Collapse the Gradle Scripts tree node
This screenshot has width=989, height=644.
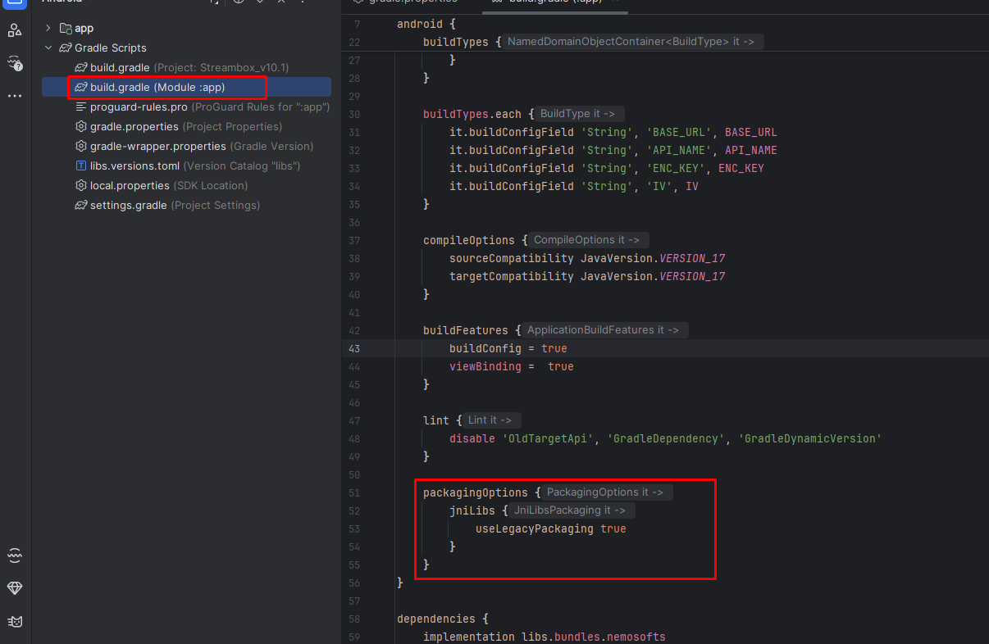pyautogui.click(x=48, y=48)
